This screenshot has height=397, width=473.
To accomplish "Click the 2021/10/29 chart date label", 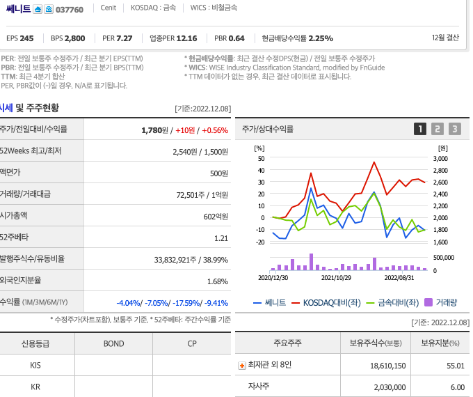I will [336, 278].
